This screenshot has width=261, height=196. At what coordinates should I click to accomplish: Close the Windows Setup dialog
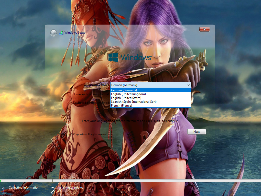click(x=204, y=29)
